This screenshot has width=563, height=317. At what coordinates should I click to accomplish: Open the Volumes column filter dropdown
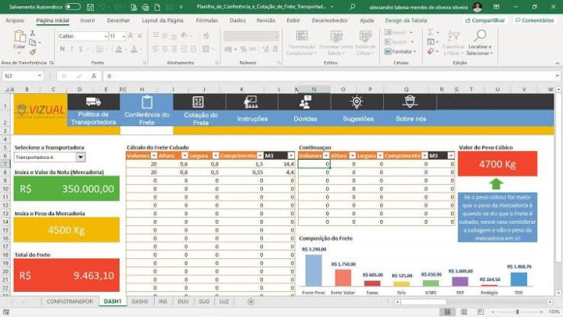click(153, 156)
